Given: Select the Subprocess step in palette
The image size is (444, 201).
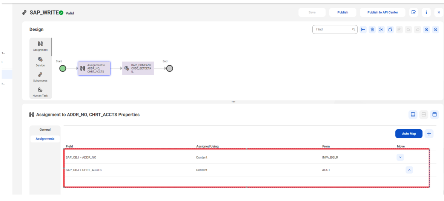Looking at the screenshot, I should coord(40,77).
